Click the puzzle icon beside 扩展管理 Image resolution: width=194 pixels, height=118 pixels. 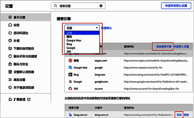[10, 99]
